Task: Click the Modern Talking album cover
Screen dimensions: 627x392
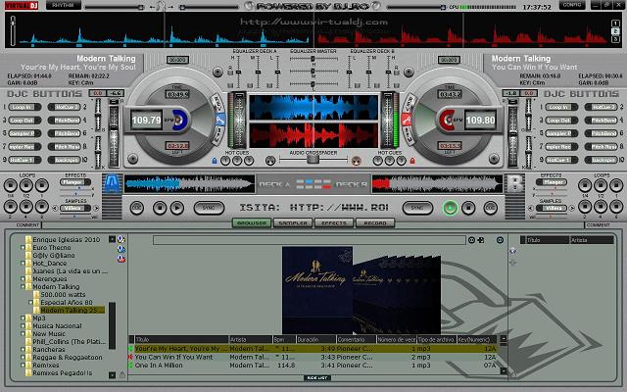Action: coord(317,290)
